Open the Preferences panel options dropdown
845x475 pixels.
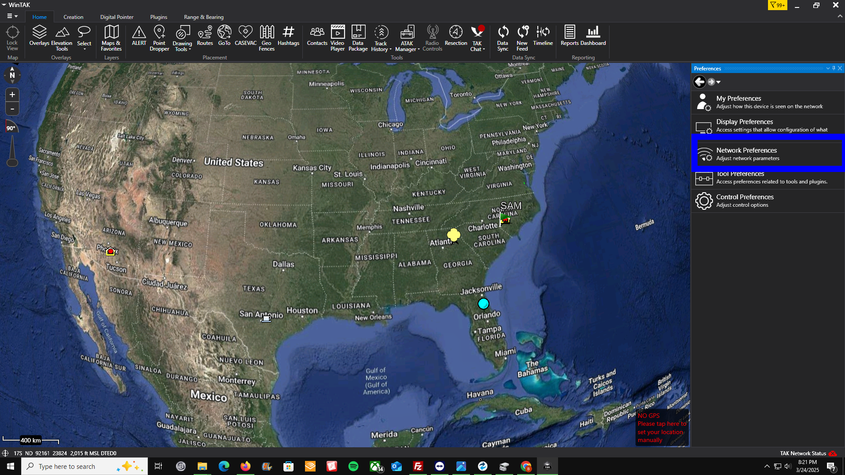tap(828, 68)
